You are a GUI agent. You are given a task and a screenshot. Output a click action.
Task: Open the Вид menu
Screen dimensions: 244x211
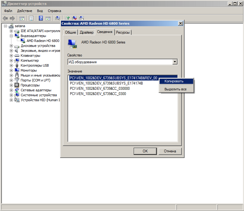[40, 11]
